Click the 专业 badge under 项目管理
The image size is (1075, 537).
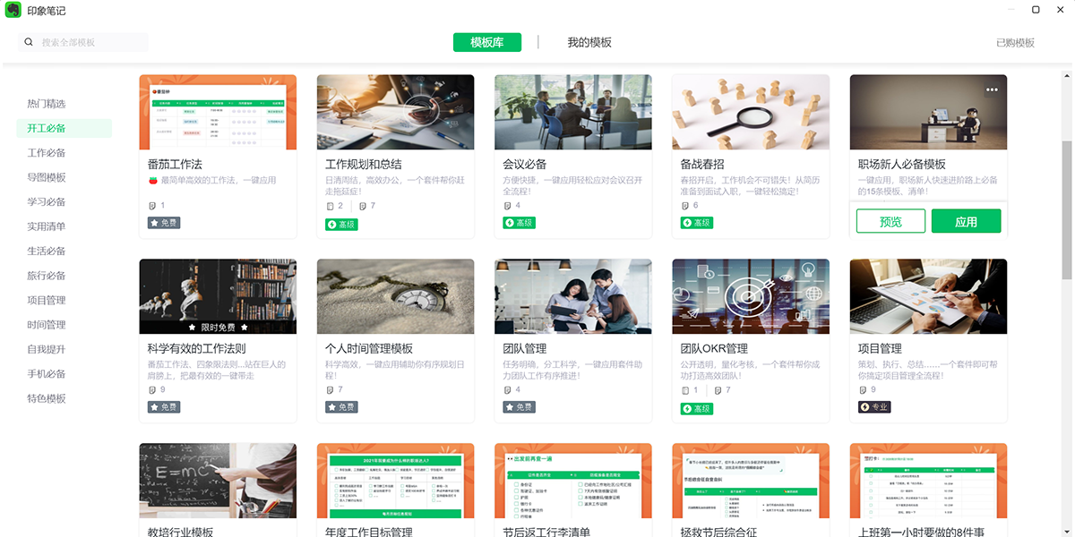pos(874,407)
